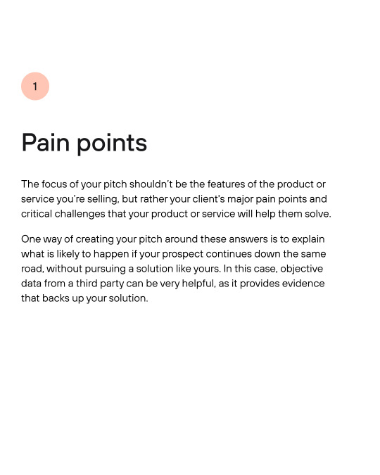Click the line starting 'what is likely to happen'
This screenshot has height=475, width=380.
[174, 254]
